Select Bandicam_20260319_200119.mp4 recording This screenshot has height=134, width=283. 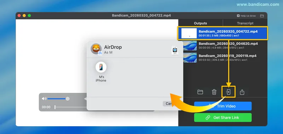pyautogui.click(x=223, y=57)
